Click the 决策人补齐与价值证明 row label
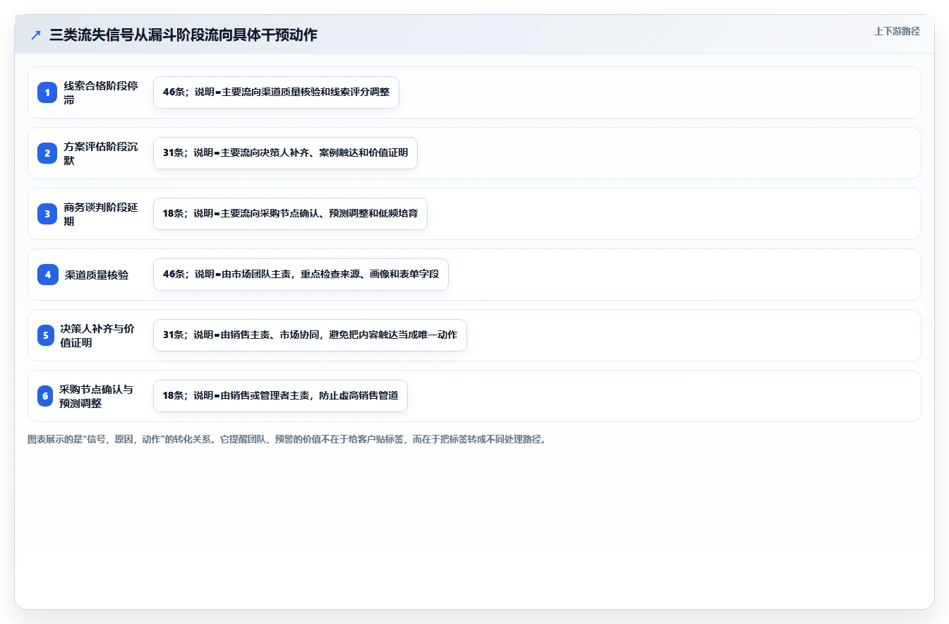The height and width of the screenshot is (624, 949). (97, 335)
